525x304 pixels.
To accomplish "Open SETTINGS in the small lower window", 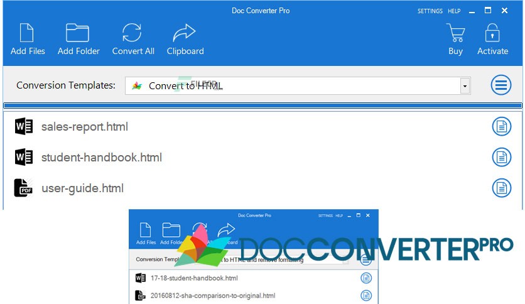I will click(x=325, y=215).
